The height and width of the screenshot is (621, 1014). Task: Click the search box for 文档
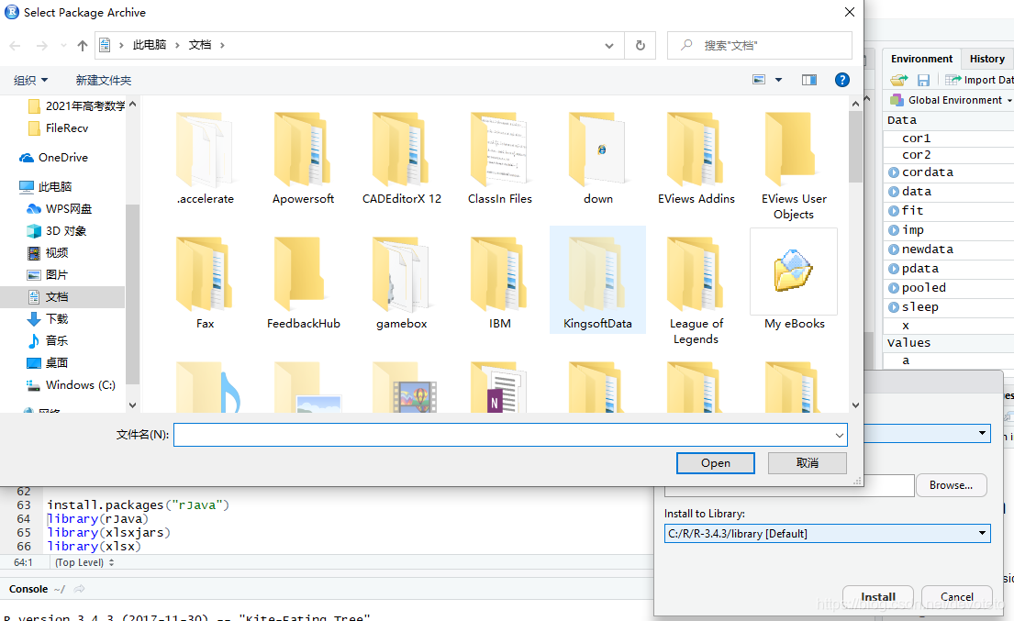pyautogui.click(x=759, y=45)
